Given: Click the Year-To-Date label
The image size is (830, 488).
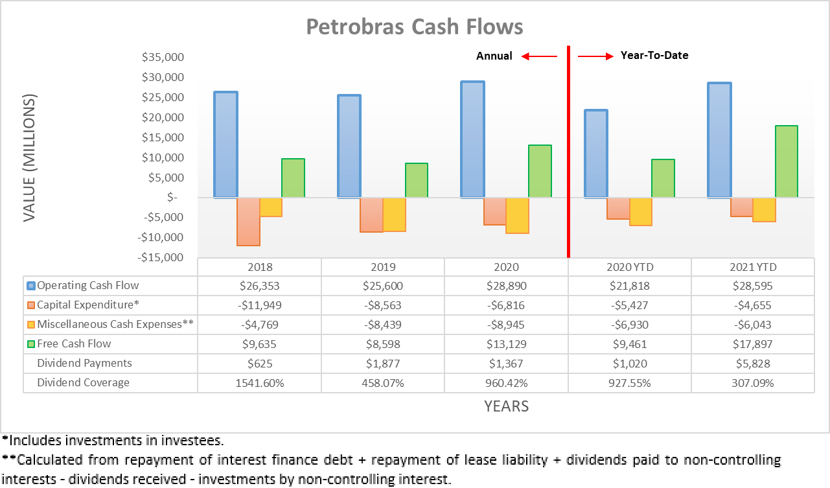Looking at the screenshot, I should pos(654,56).
